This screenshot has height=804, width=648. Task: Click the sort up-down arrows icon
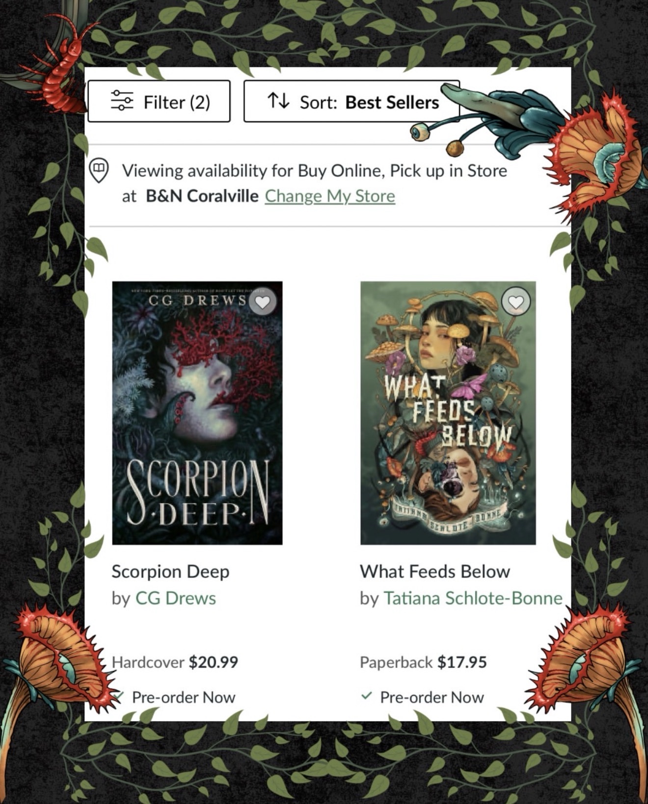(278, 101)
